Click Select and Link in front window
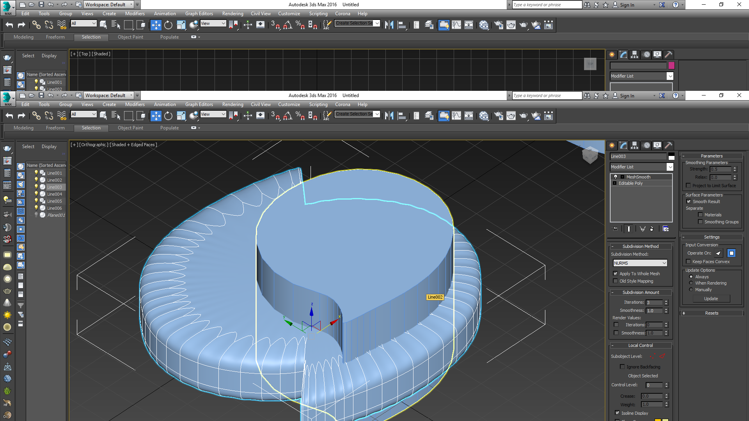This screenshot has width=749, height=421. coord(36,116)
